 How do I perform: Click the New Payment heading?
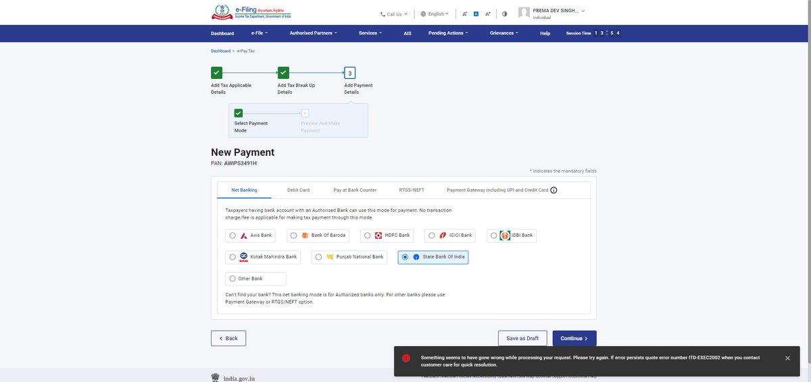pos(243,153)
